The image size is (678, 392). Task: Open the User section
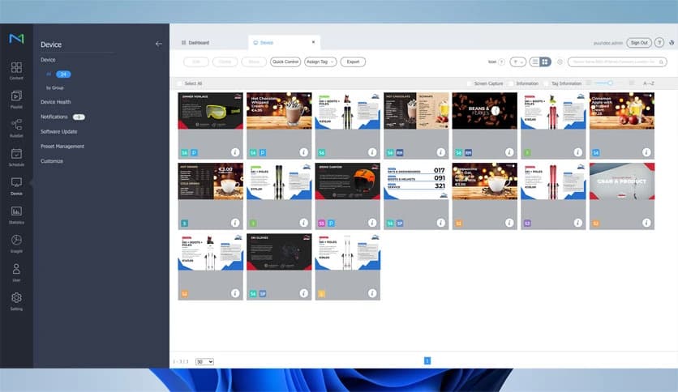pos(16,273)
